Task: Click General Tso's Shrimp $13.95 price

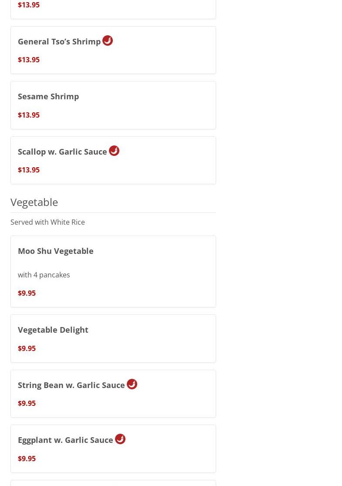Action: click(29, 60)
